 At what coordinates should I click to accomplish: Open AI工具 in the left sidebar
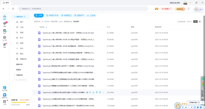(x=5, y=38)
